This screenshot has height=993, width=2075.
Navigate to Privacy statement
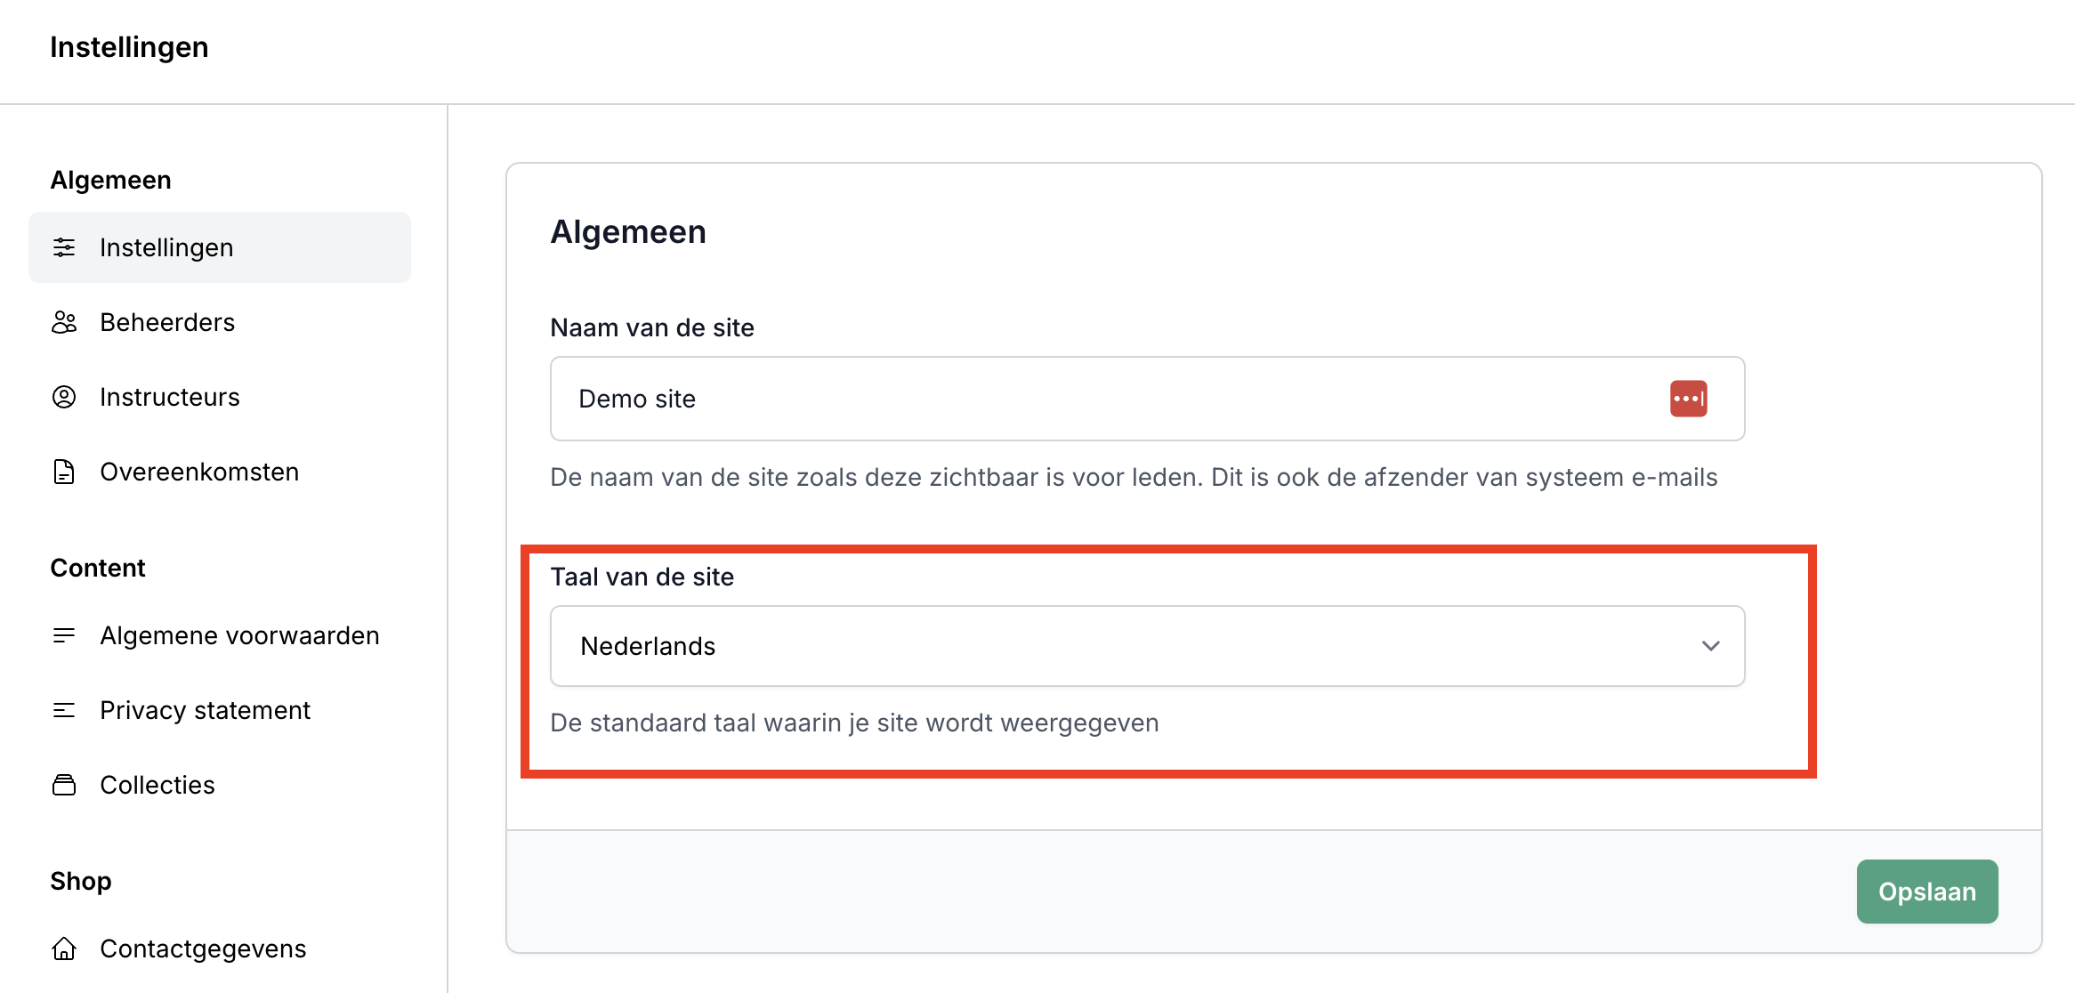pyautogui.click(x=205, y=710)
